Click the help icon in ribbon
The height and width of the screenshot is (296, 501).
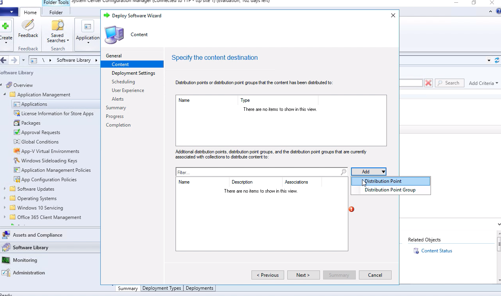coord(498,12)
